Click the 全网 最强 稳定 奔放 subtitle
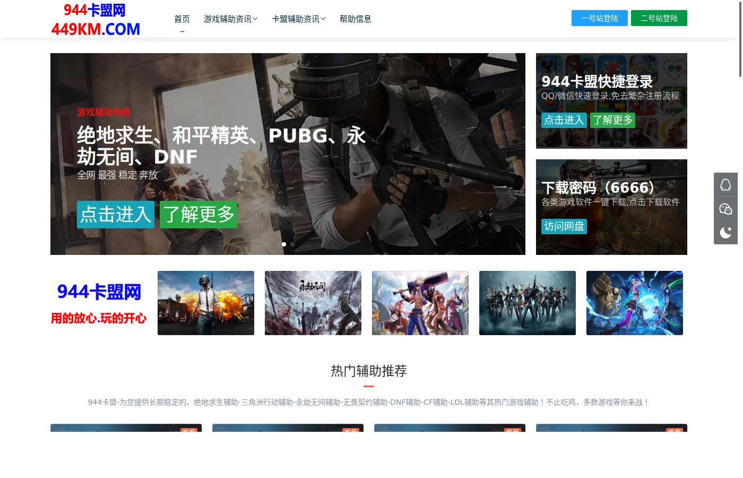 [x=117, y=175]
